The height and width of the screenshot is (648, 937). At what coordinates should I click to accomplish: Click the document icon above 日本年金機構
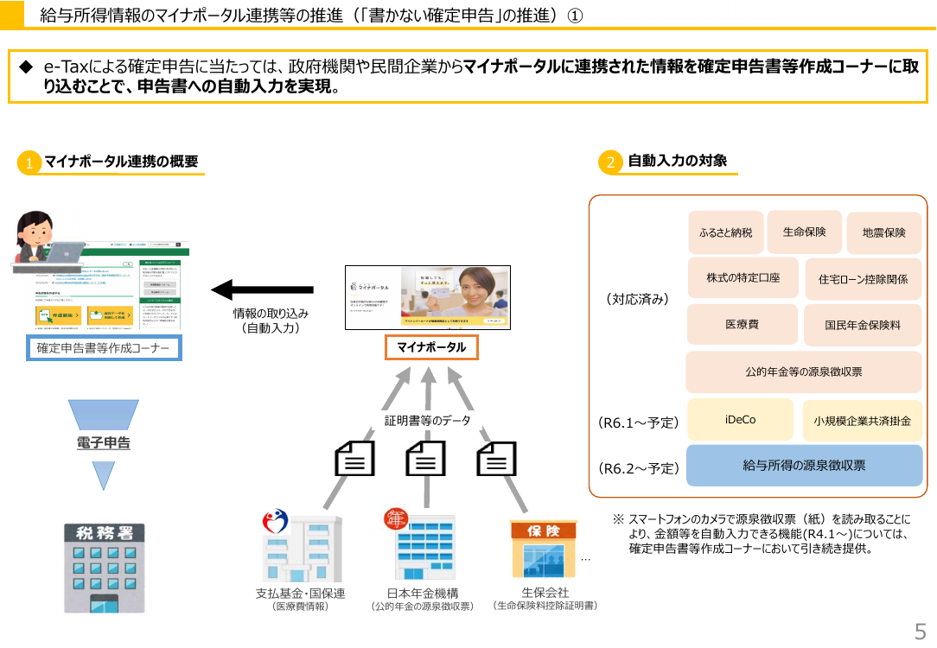coord(425,458)
